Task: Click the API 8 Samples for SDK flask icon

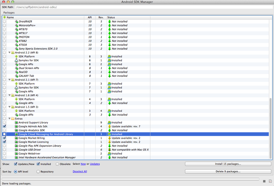Action: click(x=16, y=60)
